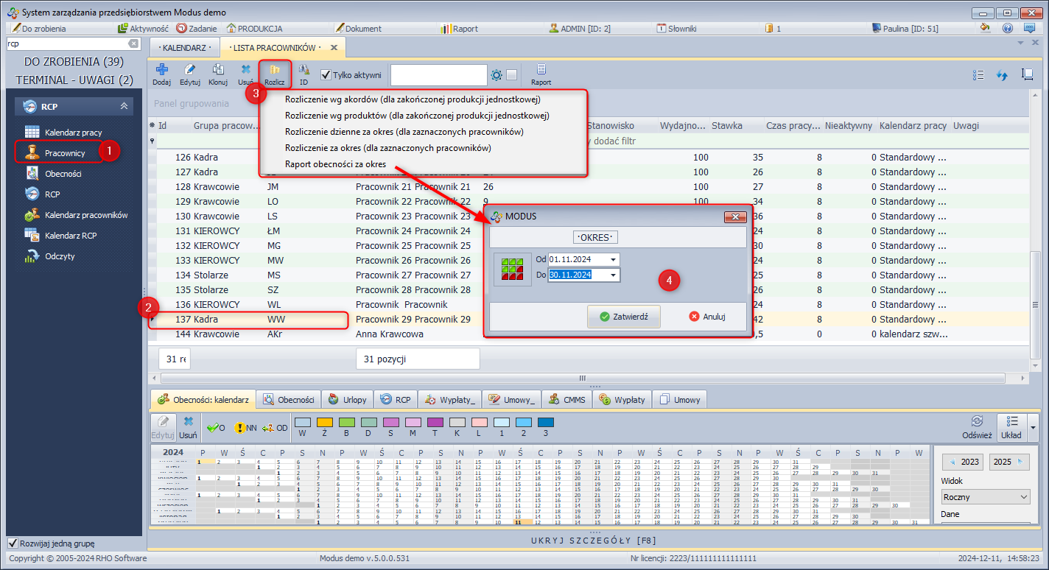1049x570 pixels.
Task: Click the Anuluj button in dialog
Action: (707, 317)
